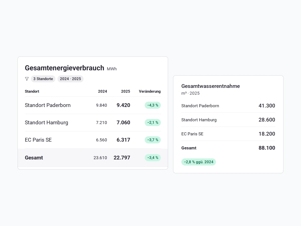
Task: Click 'Standort Hamburg' in the energy table
Action: coord(46,123)
